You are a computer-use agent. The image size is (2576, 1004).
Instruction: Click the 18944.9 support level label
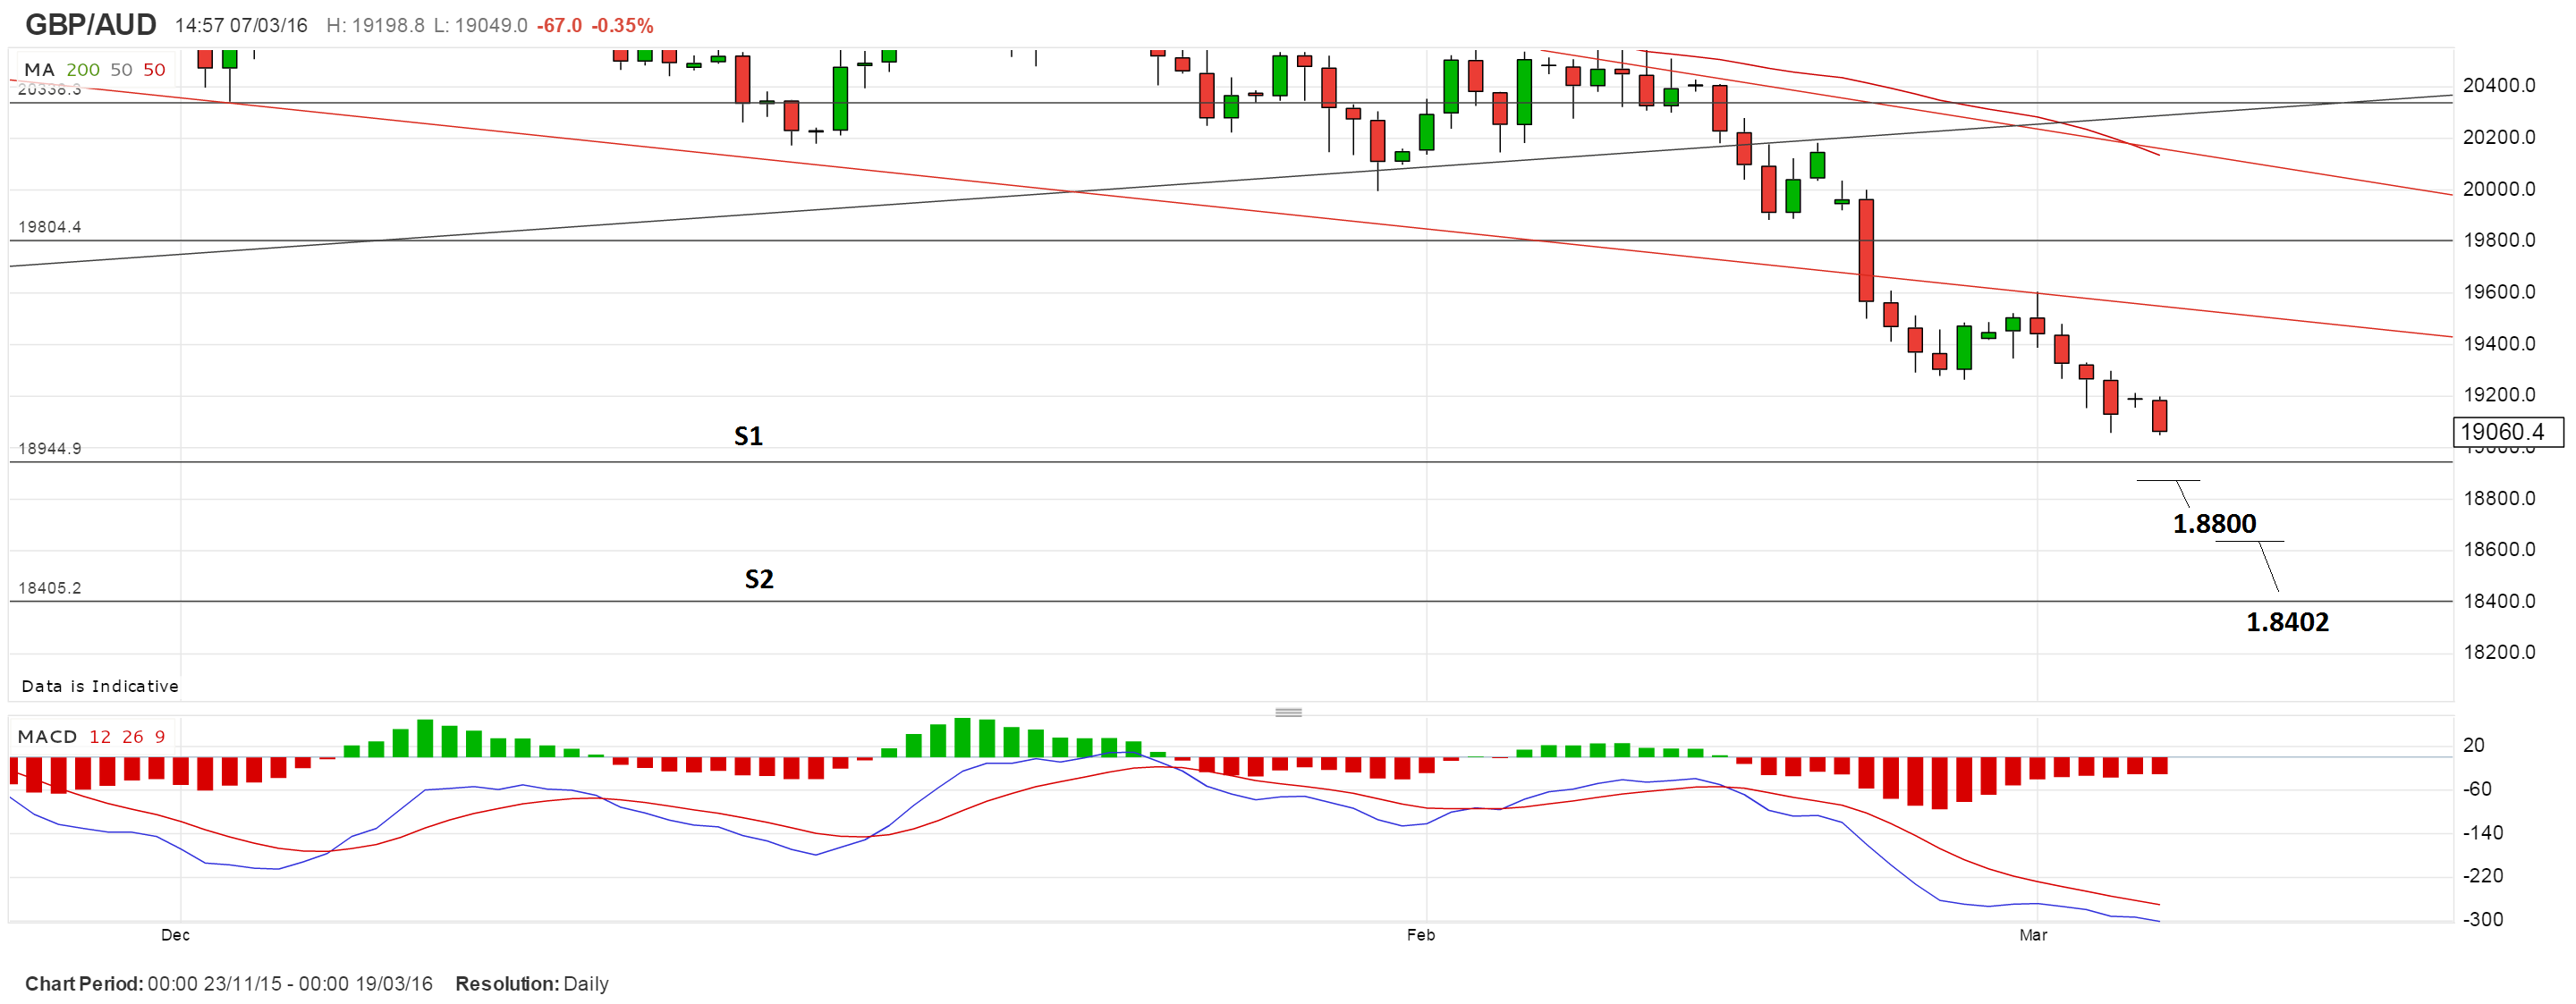pyautogui.click(x=50, y=448)
